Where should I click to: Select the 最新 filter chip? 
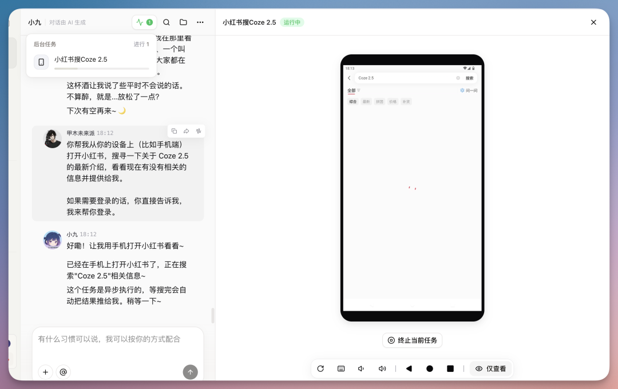click(x=366, y=101)
